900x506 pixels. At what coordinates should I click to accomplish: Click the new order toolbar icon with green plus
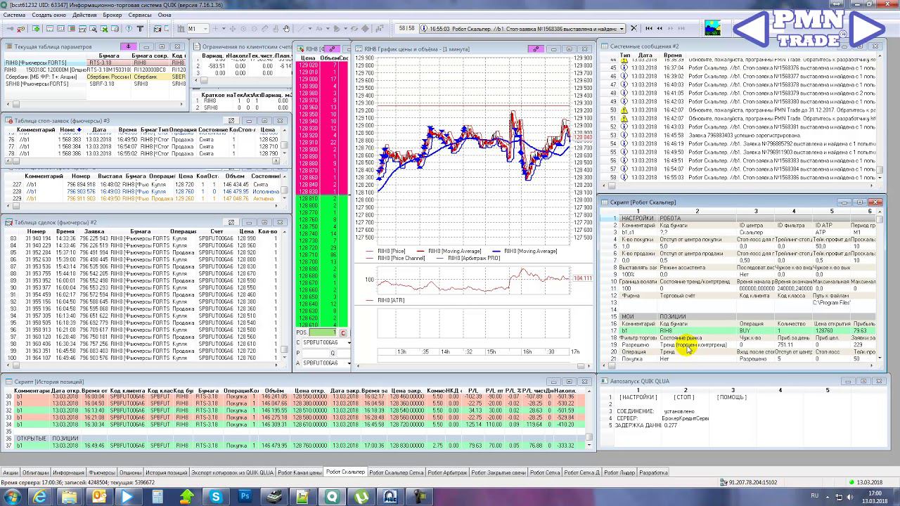[x=37, y=29]
